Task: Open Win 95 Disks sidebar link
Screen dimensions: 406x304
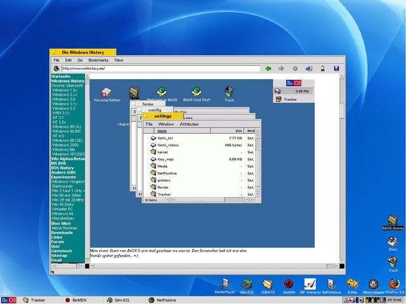Action: point(62,205)
